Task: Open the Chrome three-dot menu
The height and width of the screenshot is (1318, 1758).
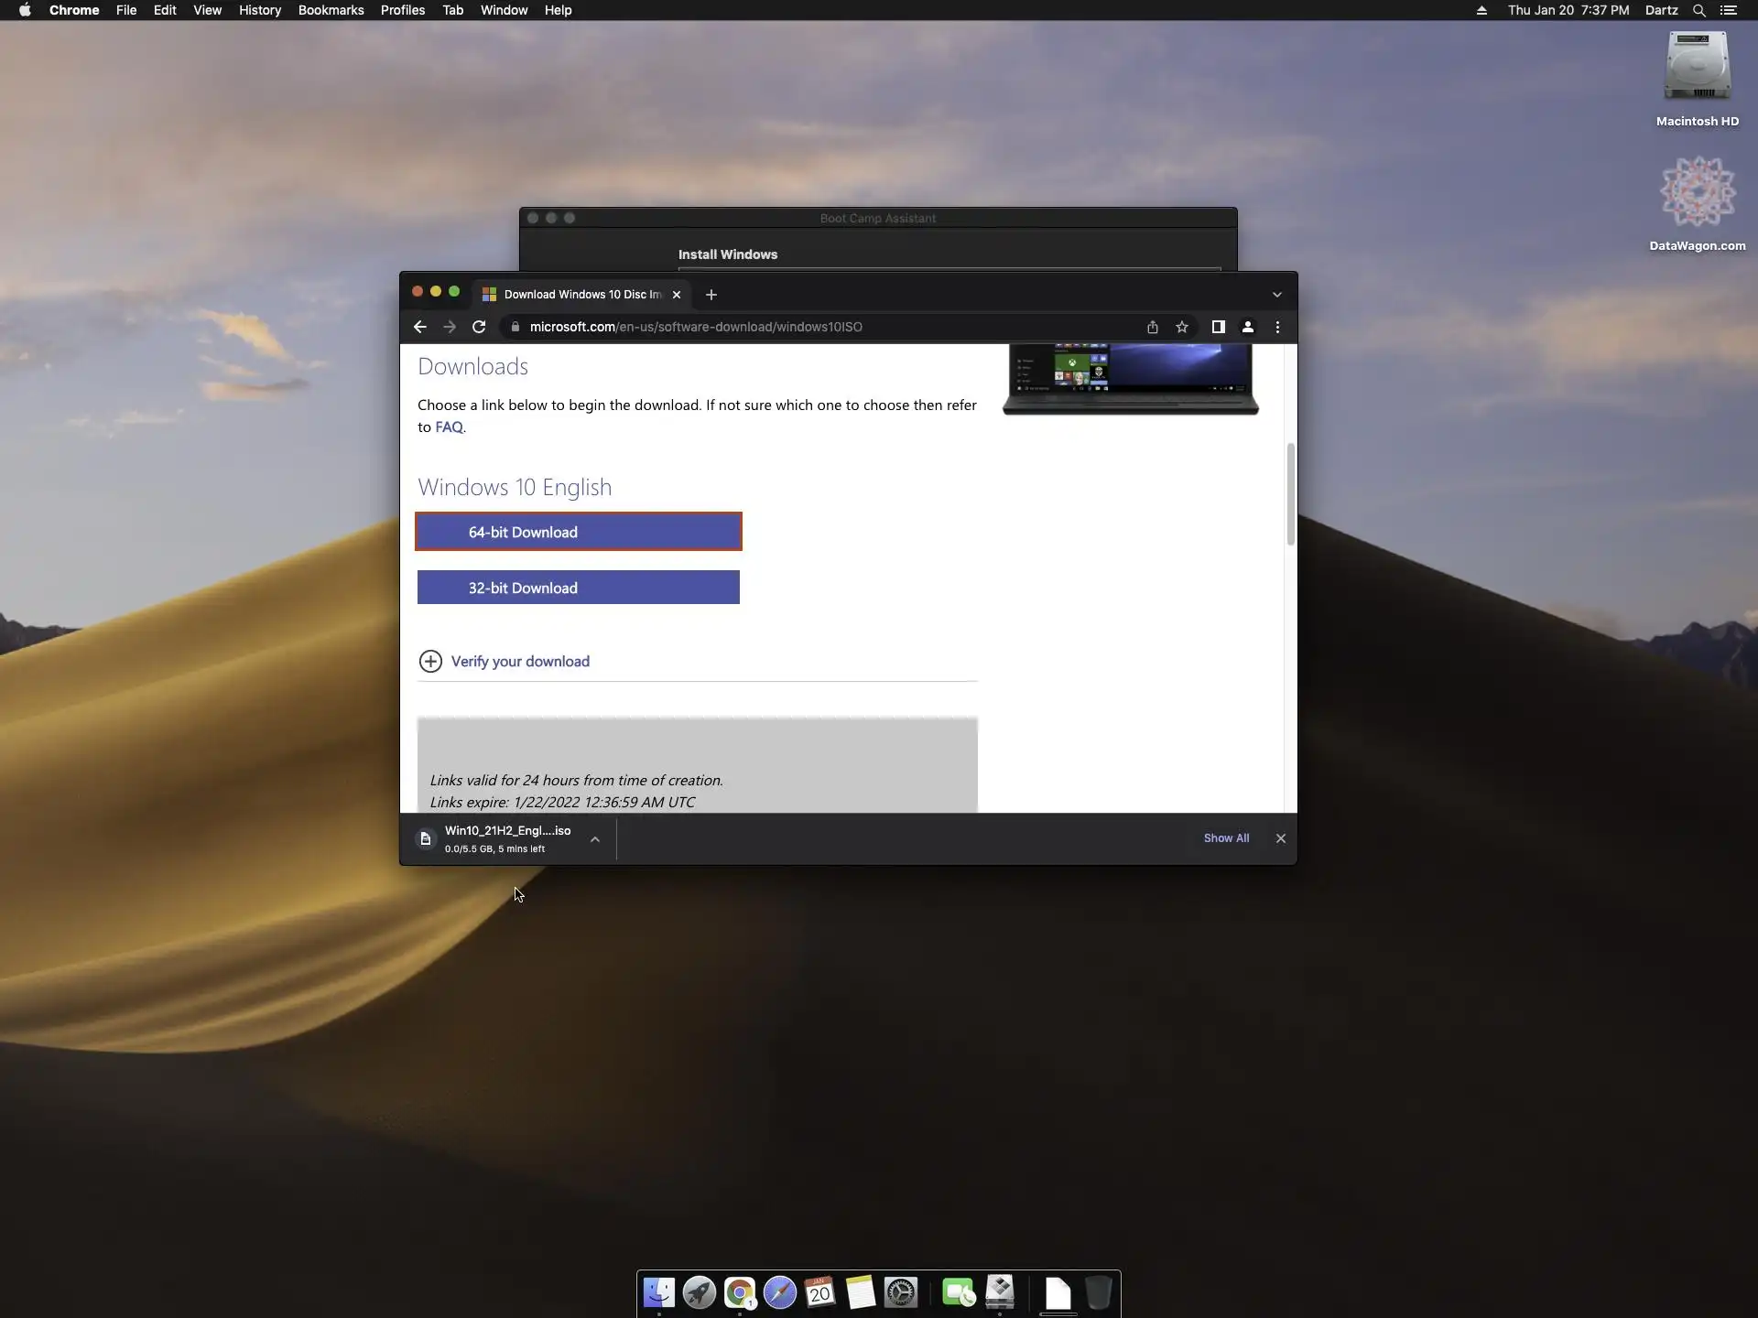Action: [x=1277, y=327]
